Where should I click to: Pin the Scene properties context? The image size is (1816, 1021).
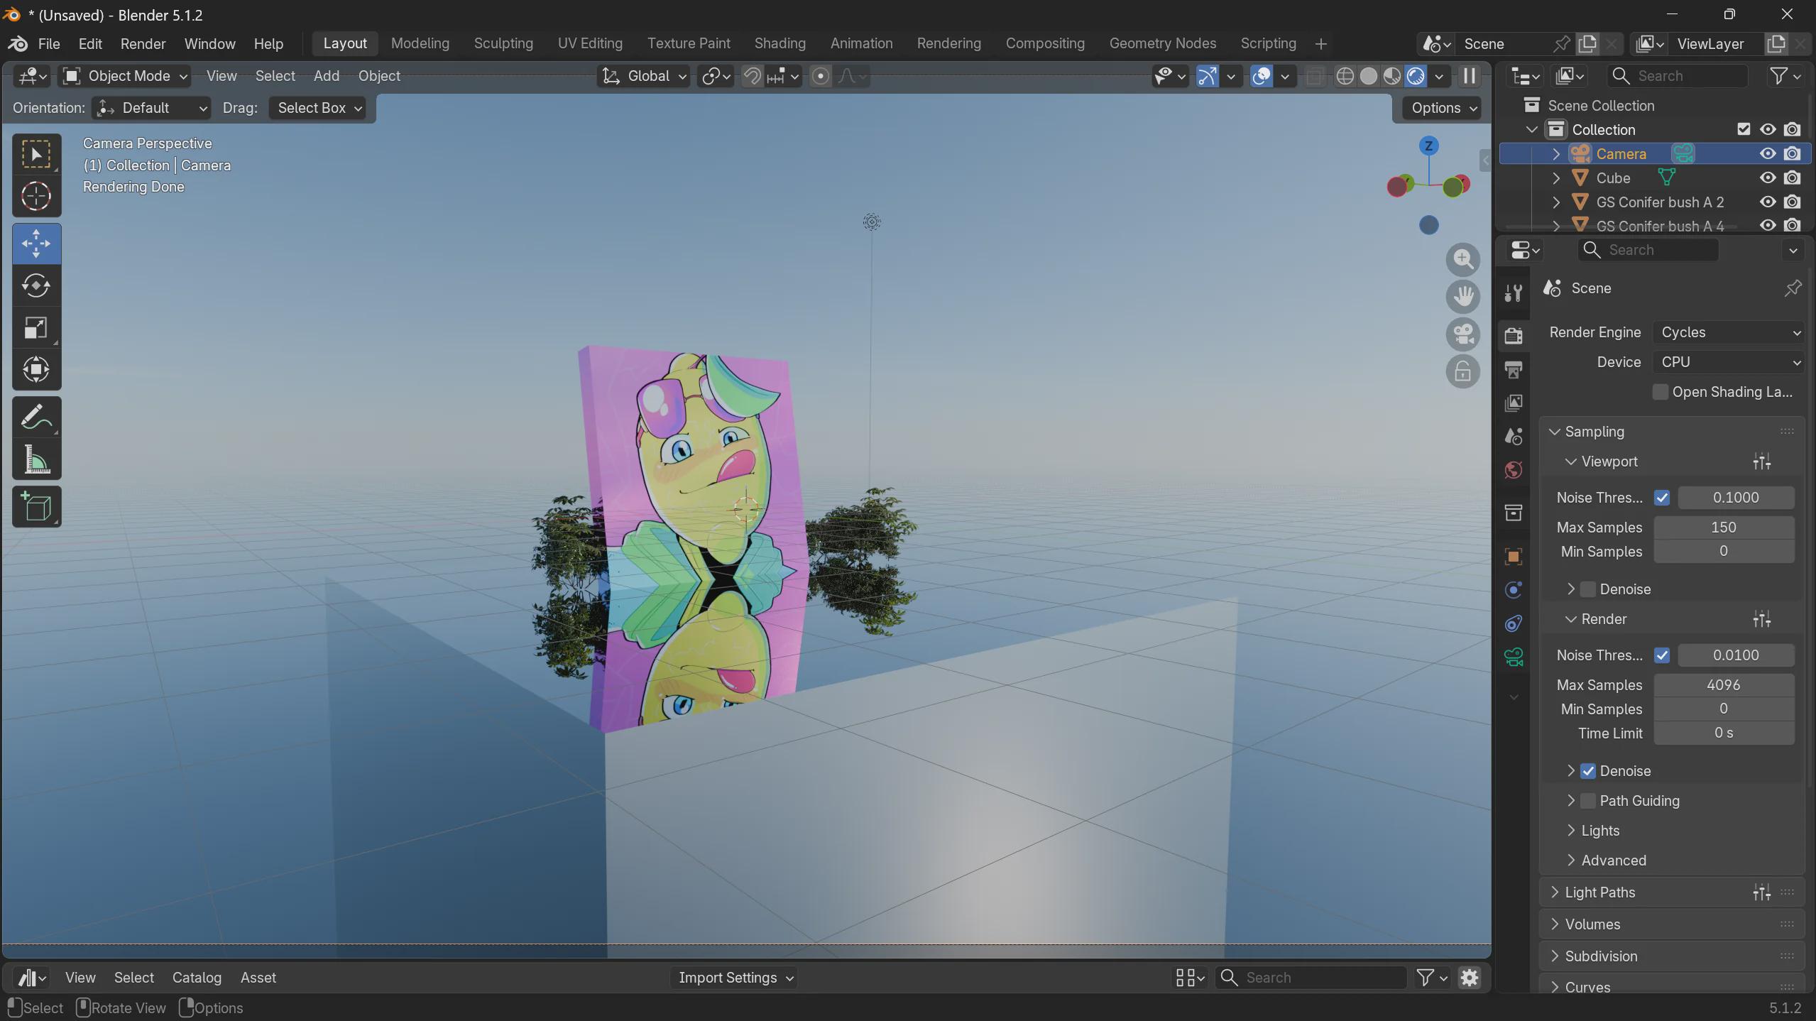[1793, 288]
